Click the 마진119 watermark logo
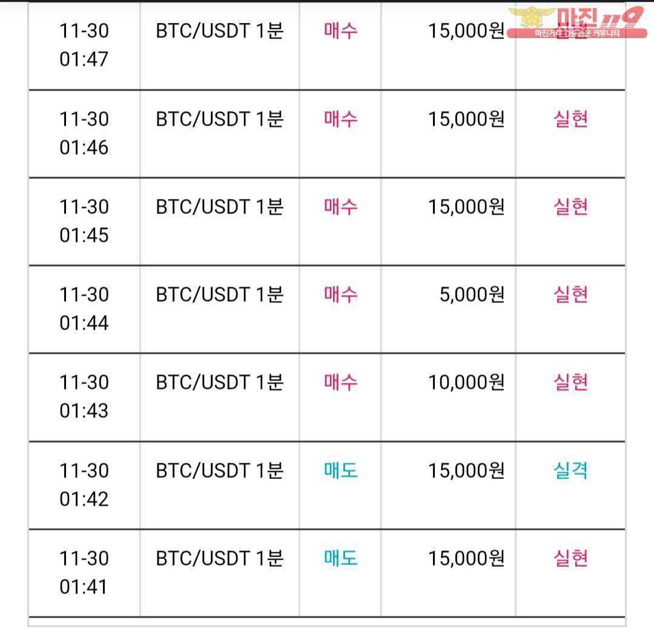The width and height of the screenshot is (654, 629). (577, 23)
